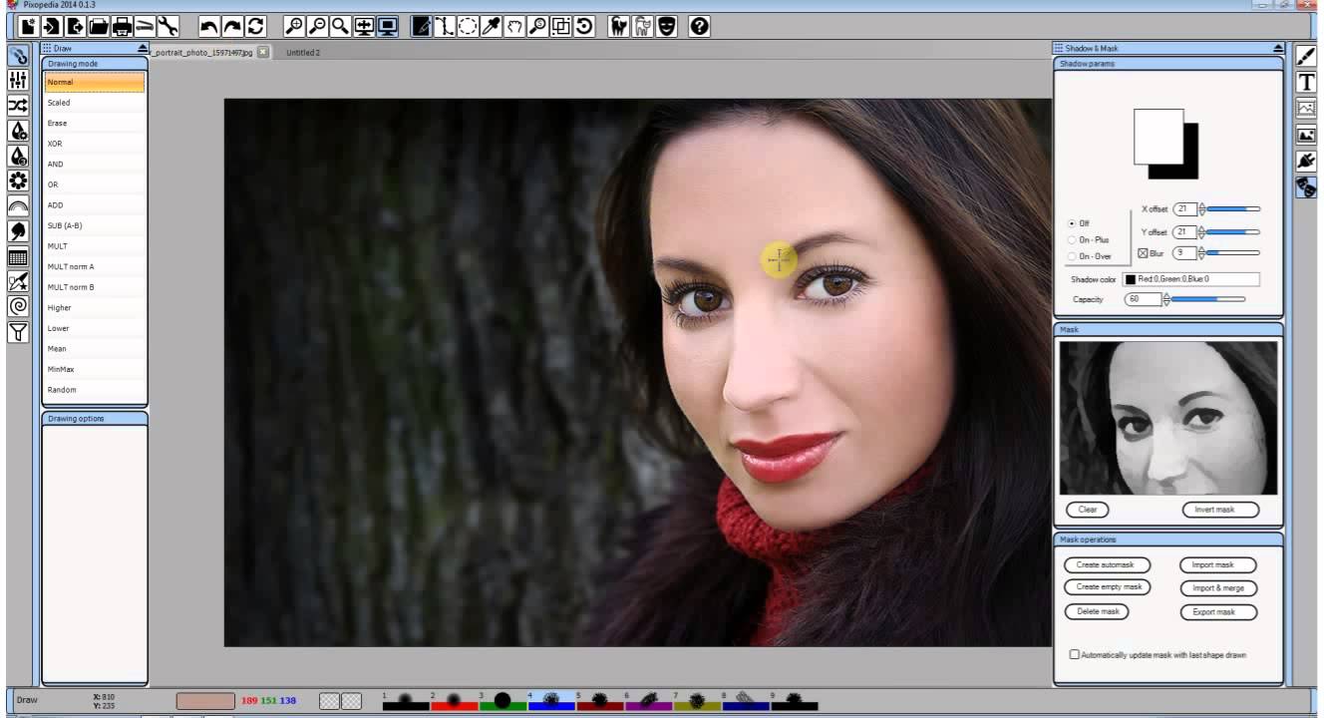Click the funnel filter icon in left sidebar
This screenshot has height=718, width=1324.
(18, 332)
